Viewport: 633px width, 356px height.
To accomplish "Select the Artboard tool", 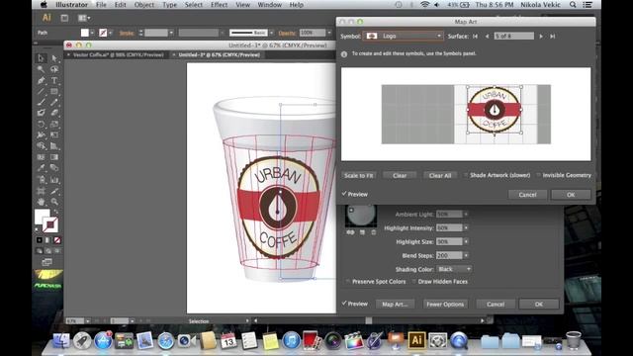I will point(41,191).
